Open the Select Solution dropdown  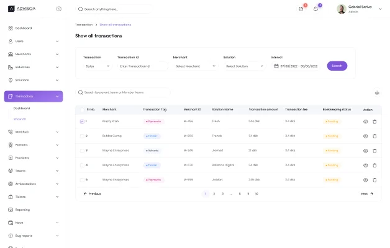pos(244,66)
